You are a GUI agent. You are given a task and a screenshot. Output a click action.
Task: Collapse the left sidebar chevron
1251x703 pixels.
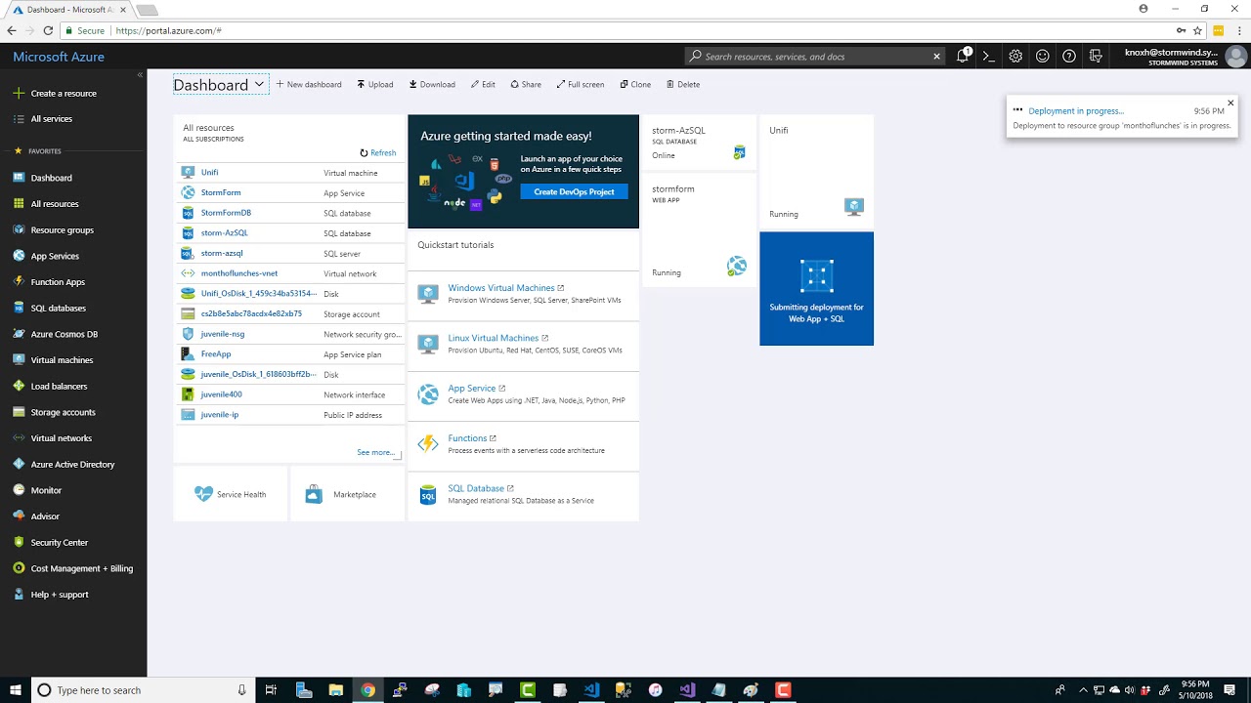140,75
